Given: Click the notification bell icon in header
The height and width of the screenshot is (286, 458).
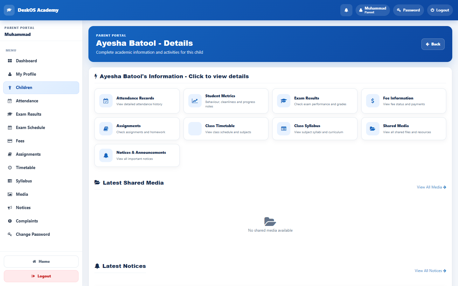Looking at the screenshot, I should 346,10.
